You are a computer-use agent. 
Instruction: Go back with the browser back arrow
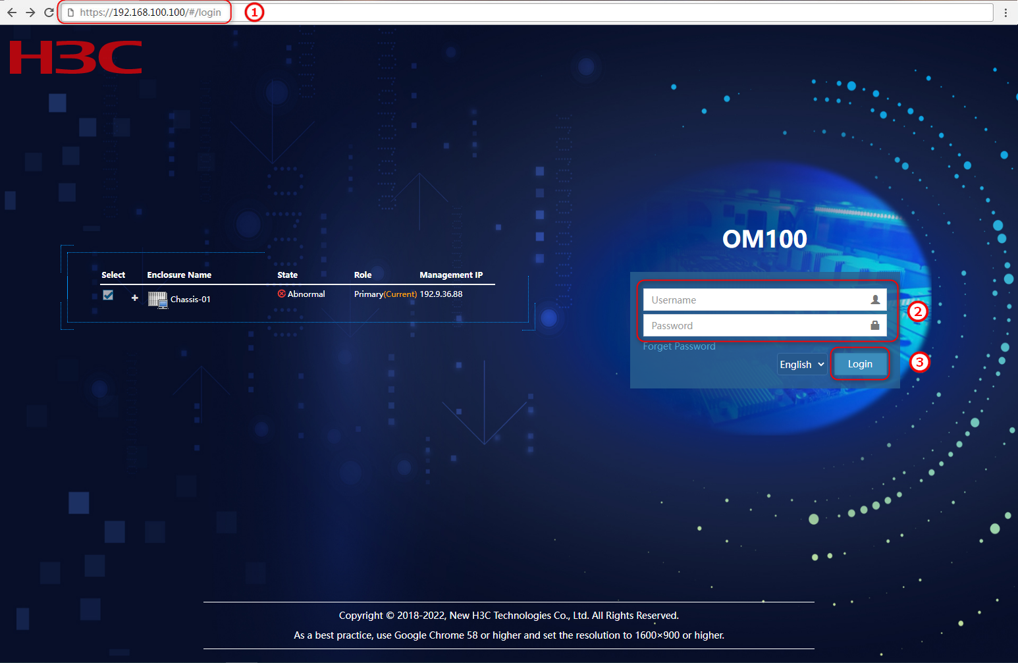12,13
